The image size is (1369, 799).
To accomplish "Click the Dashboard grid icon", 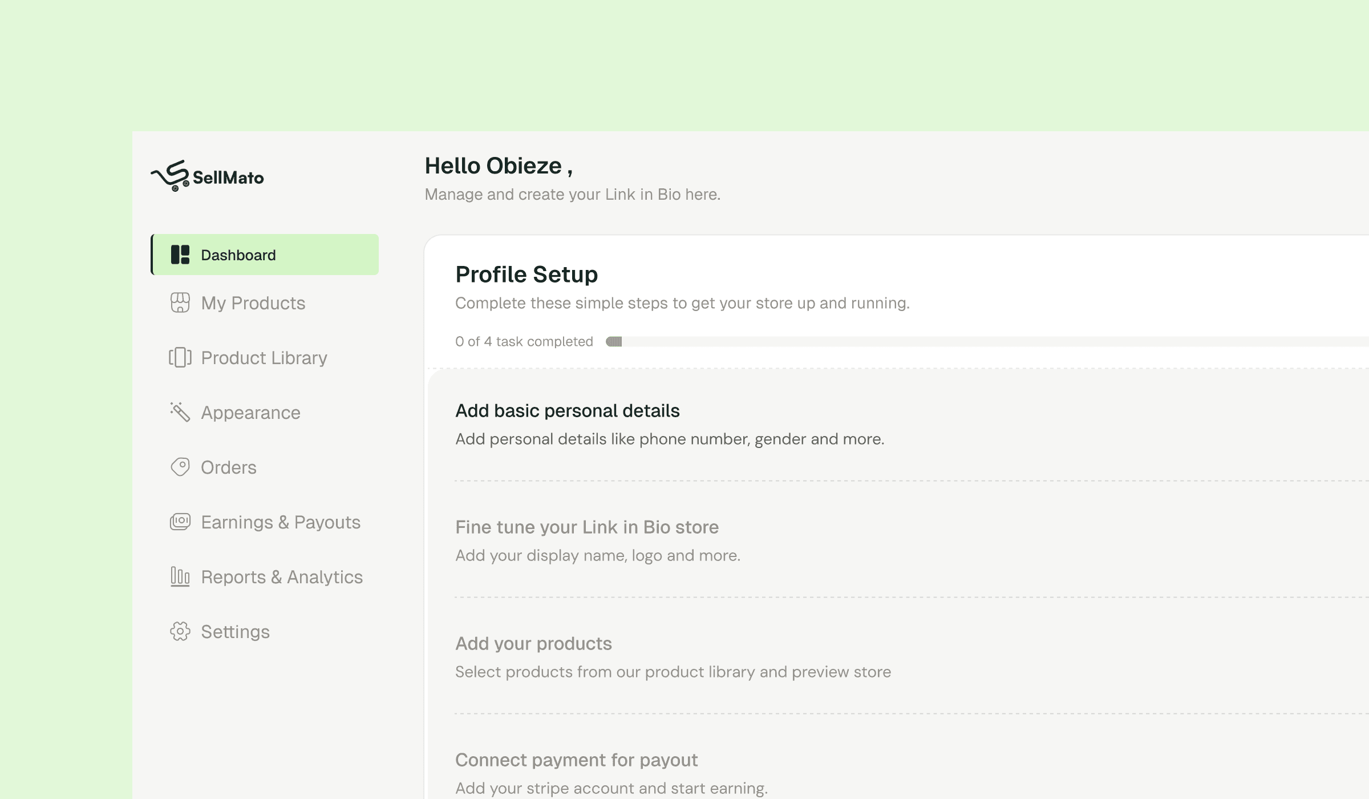I will pyautogui.click(x=180, y=255).
